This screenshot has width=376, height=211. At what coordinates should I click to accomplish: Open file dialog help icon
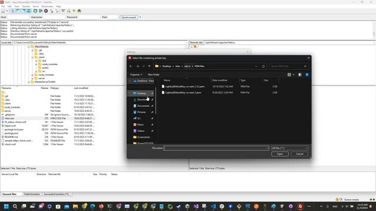[307, 74]
